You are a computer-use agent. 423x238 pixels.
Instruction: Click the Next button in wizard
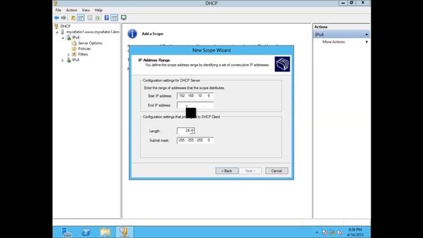(x=250, y=171)
